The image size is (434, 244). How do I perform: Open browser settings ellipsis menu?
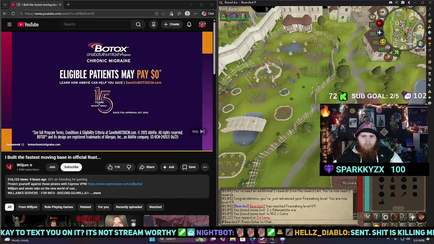coord(195,14)
